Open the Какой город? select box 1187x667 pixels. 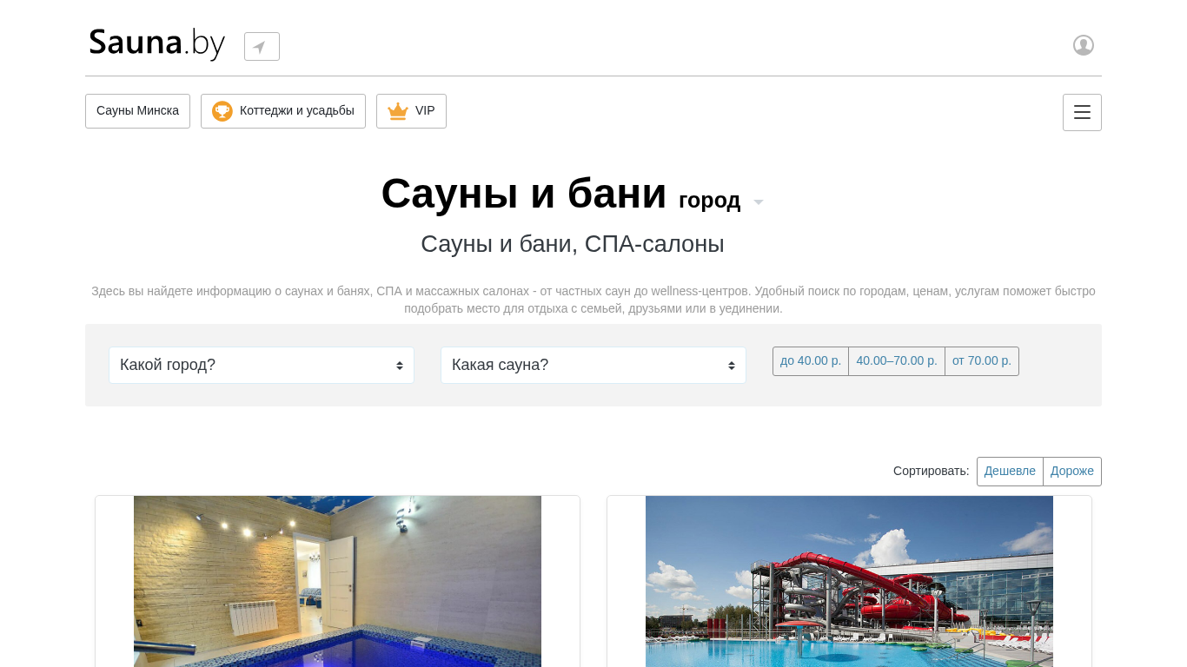click(262, 365)
